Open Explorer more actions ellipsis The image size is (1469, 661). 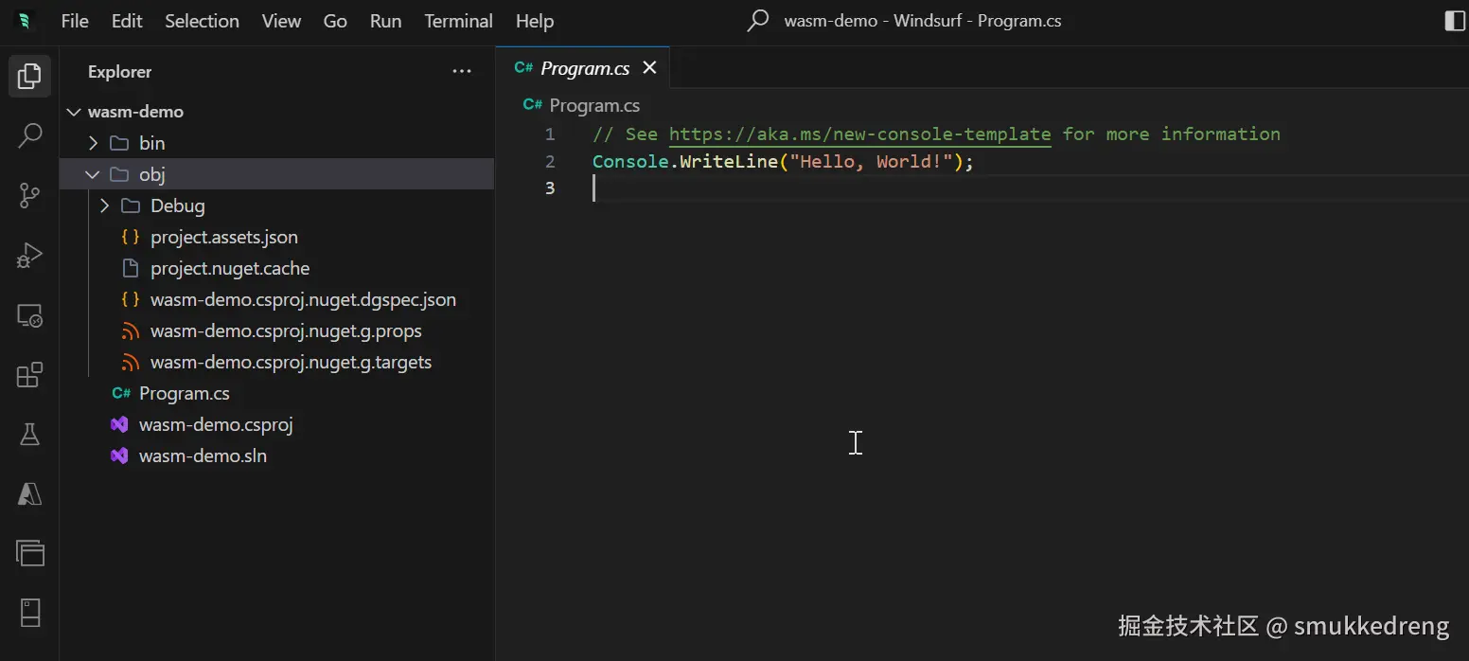point(462,71)
